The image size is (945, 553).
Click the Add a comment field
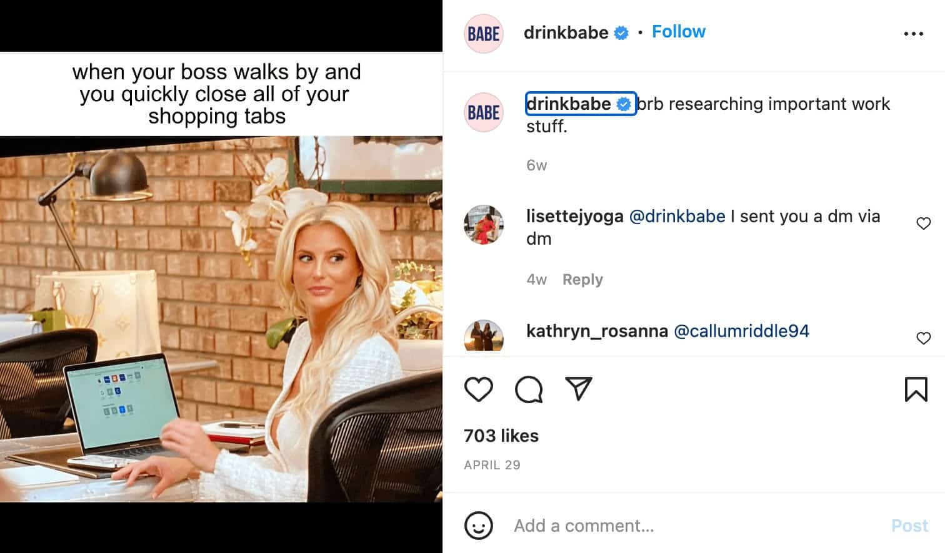pos(694,526)
